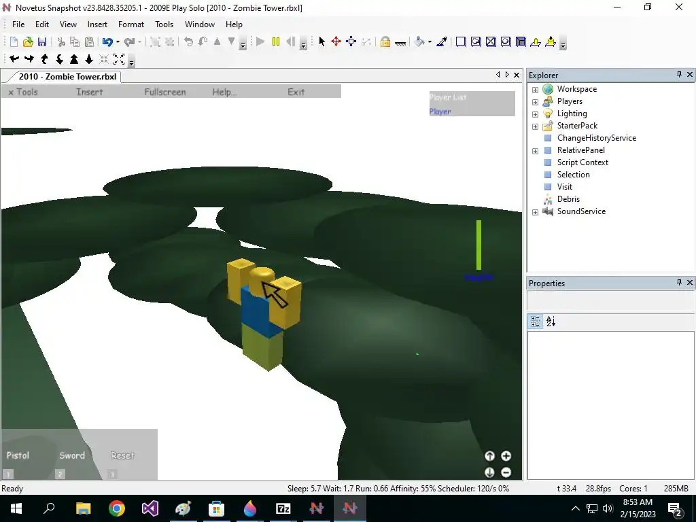The image size is (696, 522).
Task: Click the in-game camera tilt down arrow
Action: pyautogui.click(x=489, y=472)
